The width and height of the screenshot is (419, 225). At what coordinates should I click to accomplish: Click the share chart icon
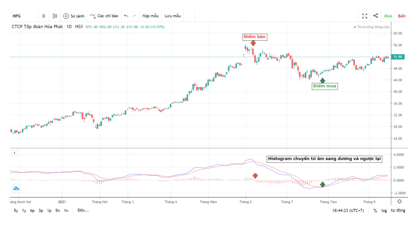(376, 16)
